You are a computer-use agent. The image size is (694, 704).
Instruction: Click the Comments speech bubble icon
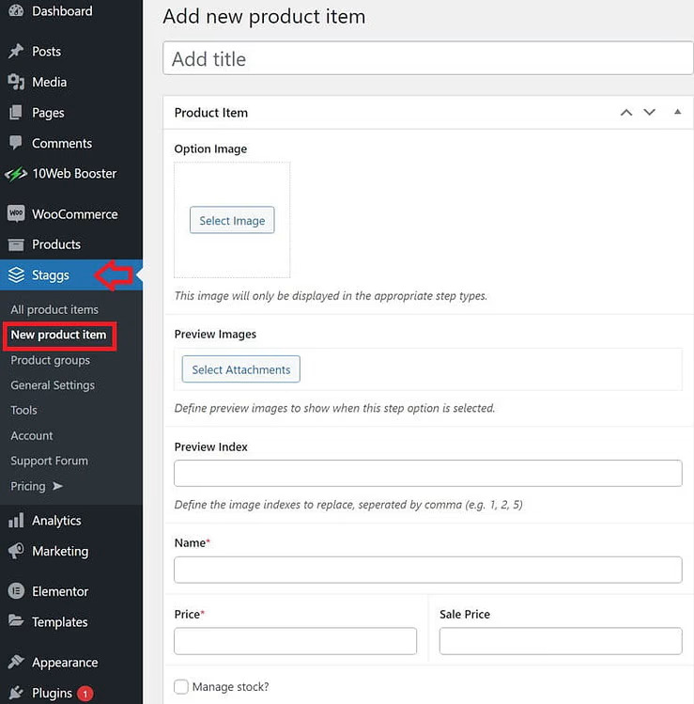point(16,143)
